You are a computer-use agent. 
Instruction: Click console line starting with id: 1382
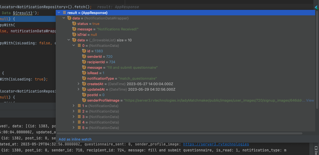click(x=28, y=138)
